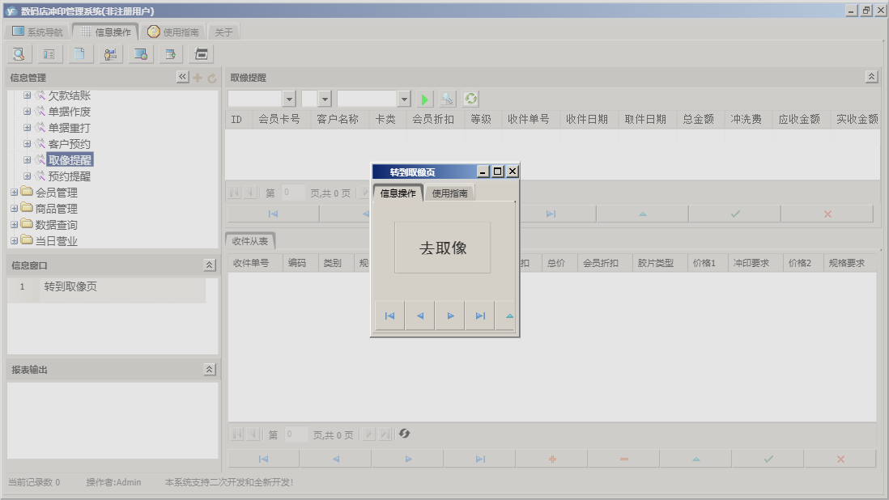Open the second small filter dropdown
This screenshot has height=500, width=889.
[x=325, y=99]
